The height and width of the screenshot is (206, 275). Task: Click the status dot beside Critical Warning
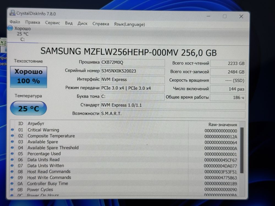coord(12,130)
